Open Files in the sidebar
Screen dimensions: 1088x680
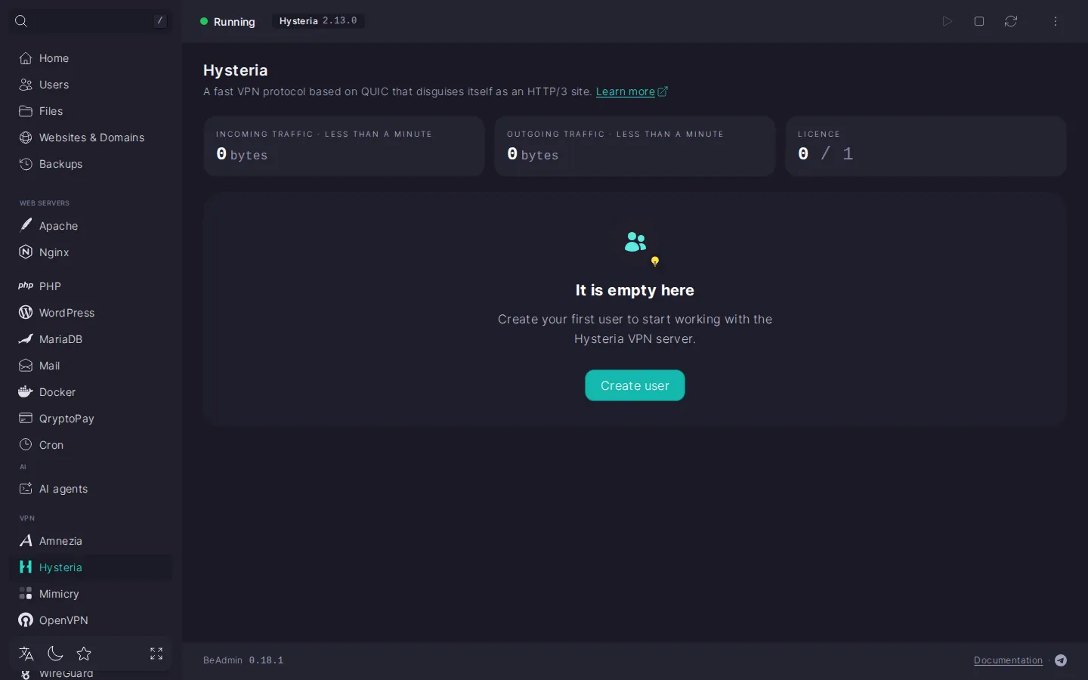[90, 111]
